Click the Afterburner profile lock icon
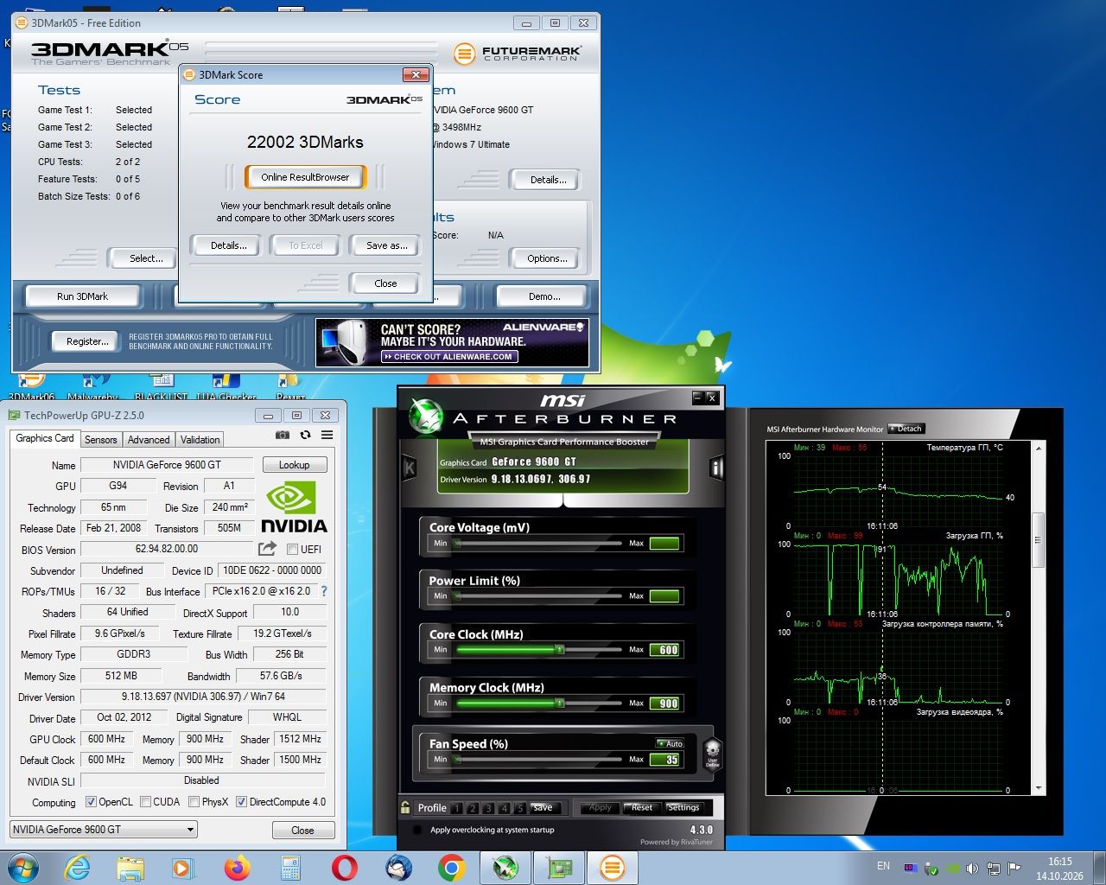 (x=405, y=807)
